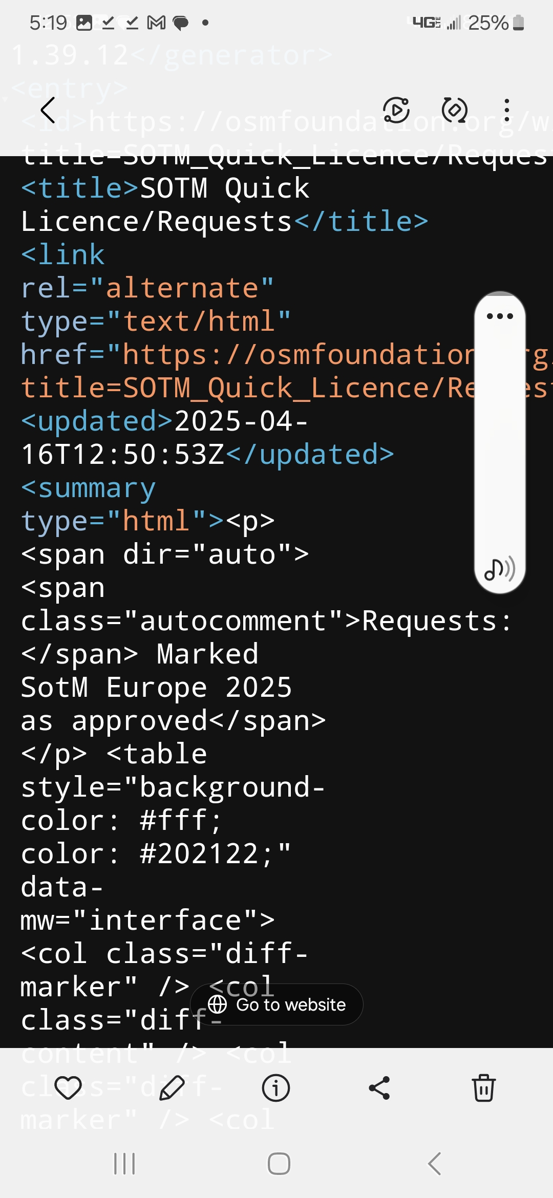553x1198 pixels.
Task: Delete the image with trash icon
Action: (484, 1088)
